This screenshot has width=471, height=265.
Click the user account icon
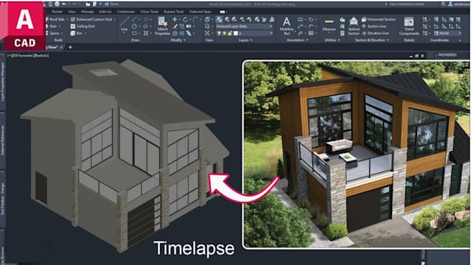tap(450, 4)
